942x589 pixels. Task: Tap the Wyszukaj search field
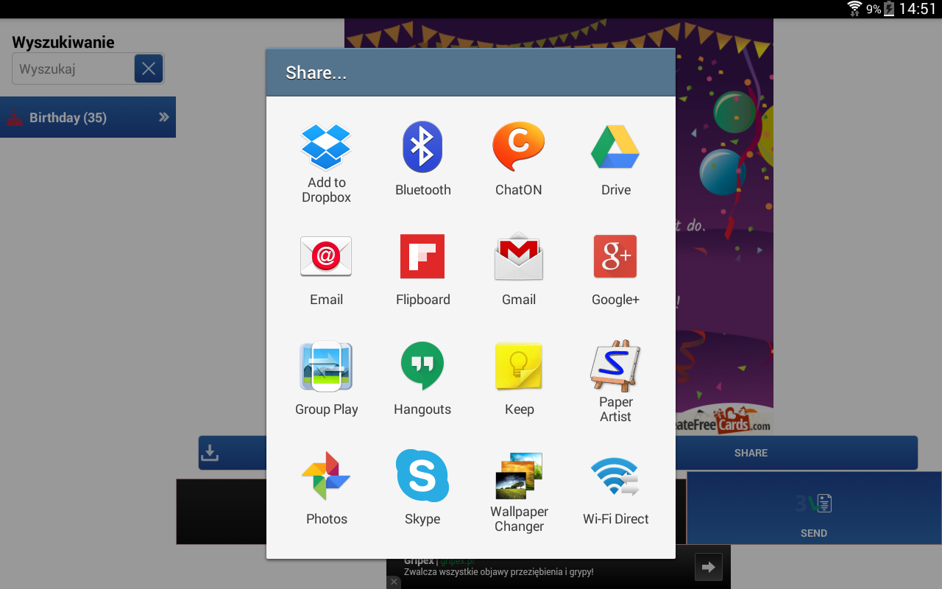[x=73, y=69]
